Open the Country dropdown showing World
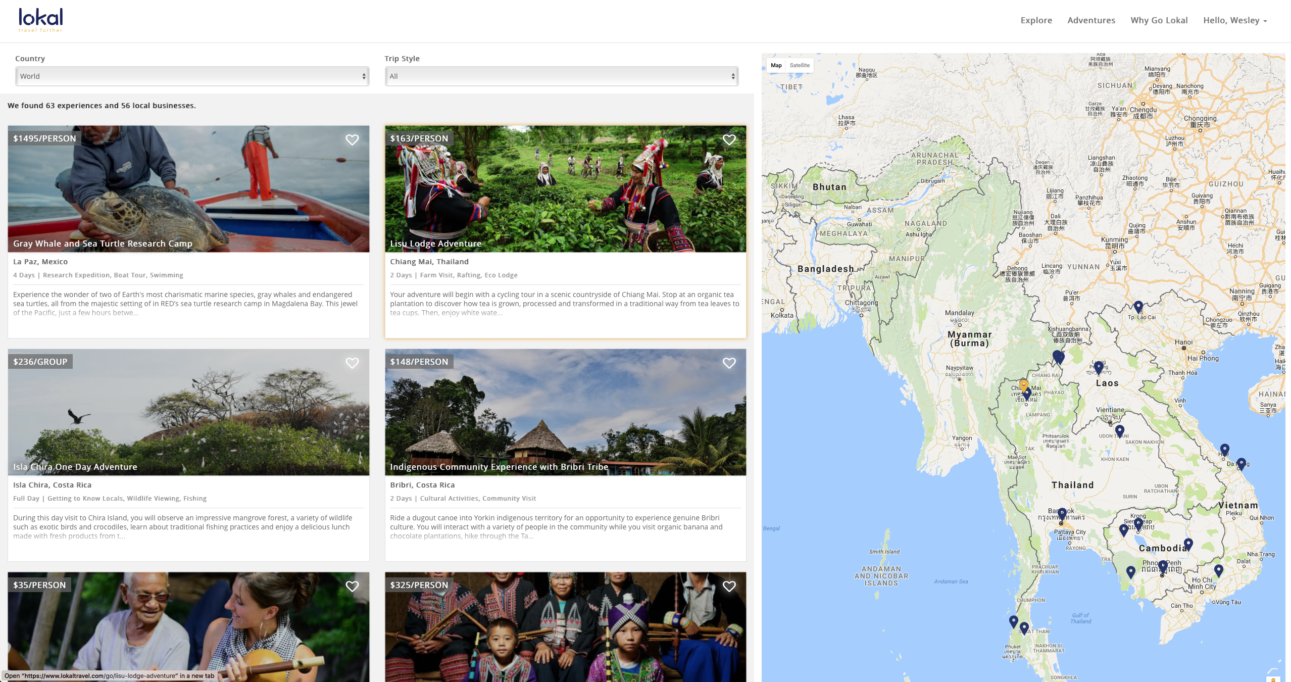 click(192, 76)
